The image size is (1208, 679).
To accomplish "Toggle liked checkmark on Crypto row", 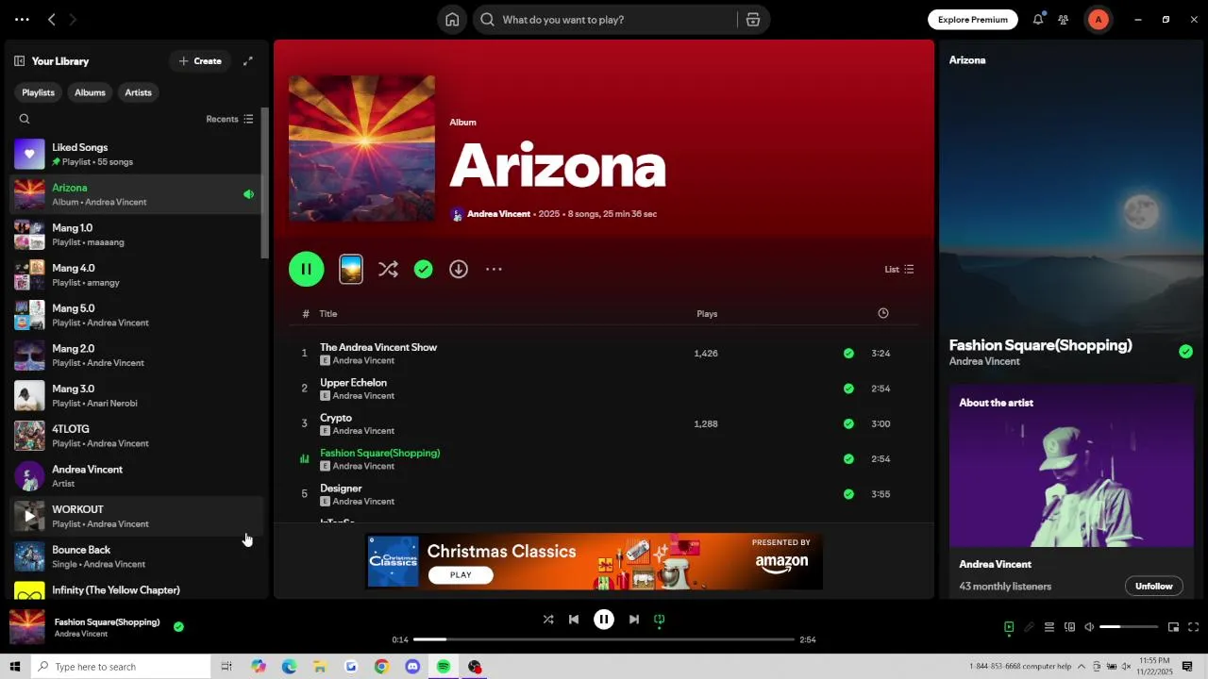I will tap(848, 424).
